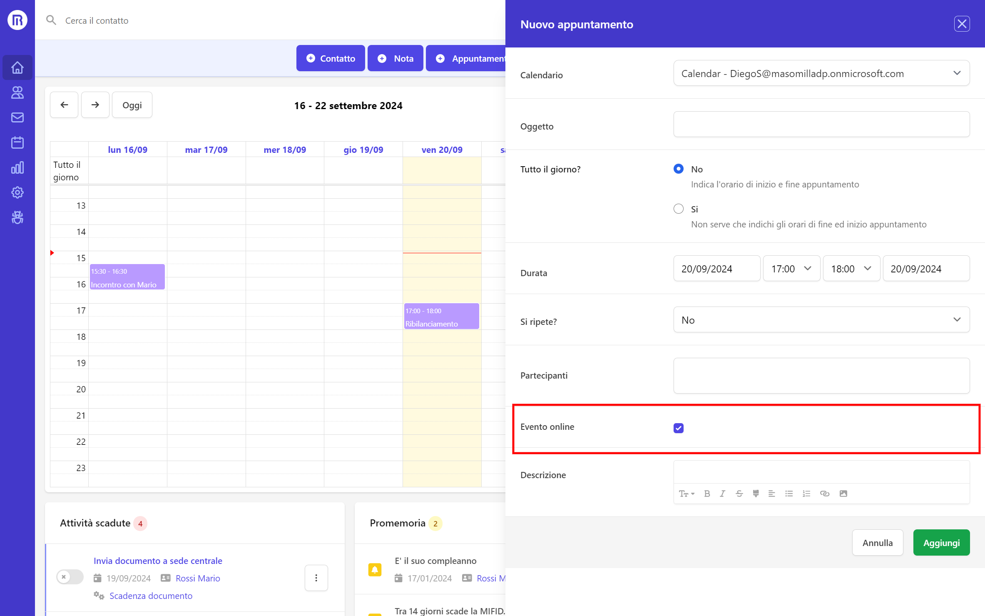Insert link in description toolbar
This screenshot has height=616, width=985.
click(x=824, y=494)
